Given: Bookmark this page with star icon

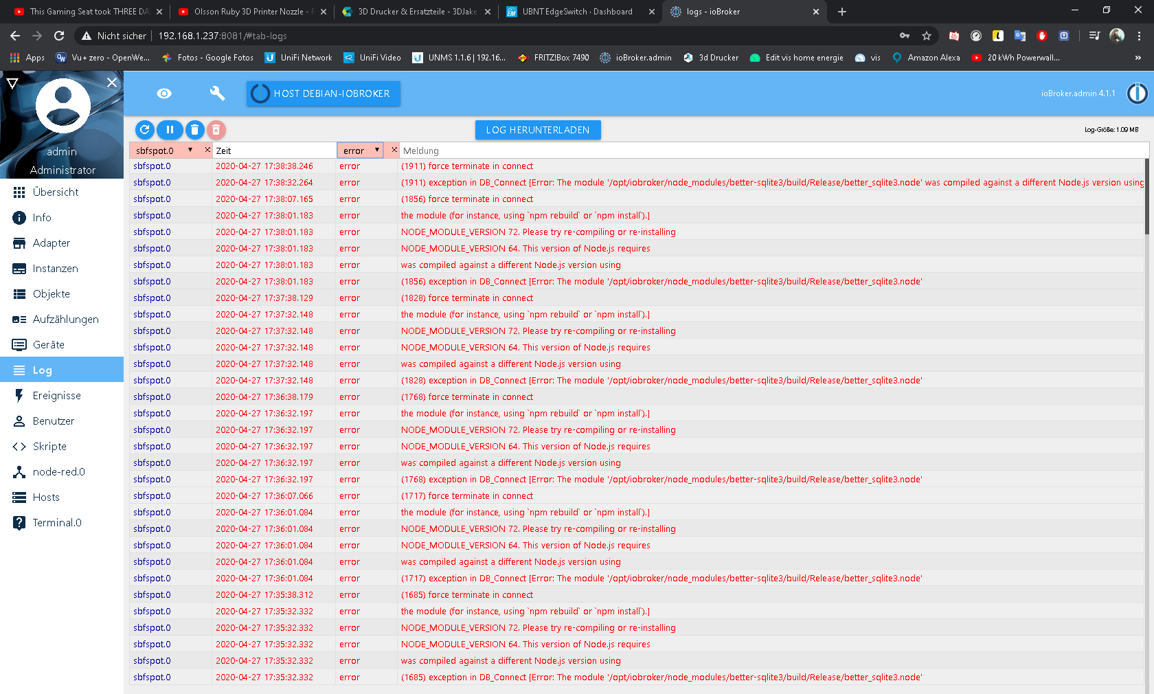Looking at the screenshot, I should click(927, 36).
